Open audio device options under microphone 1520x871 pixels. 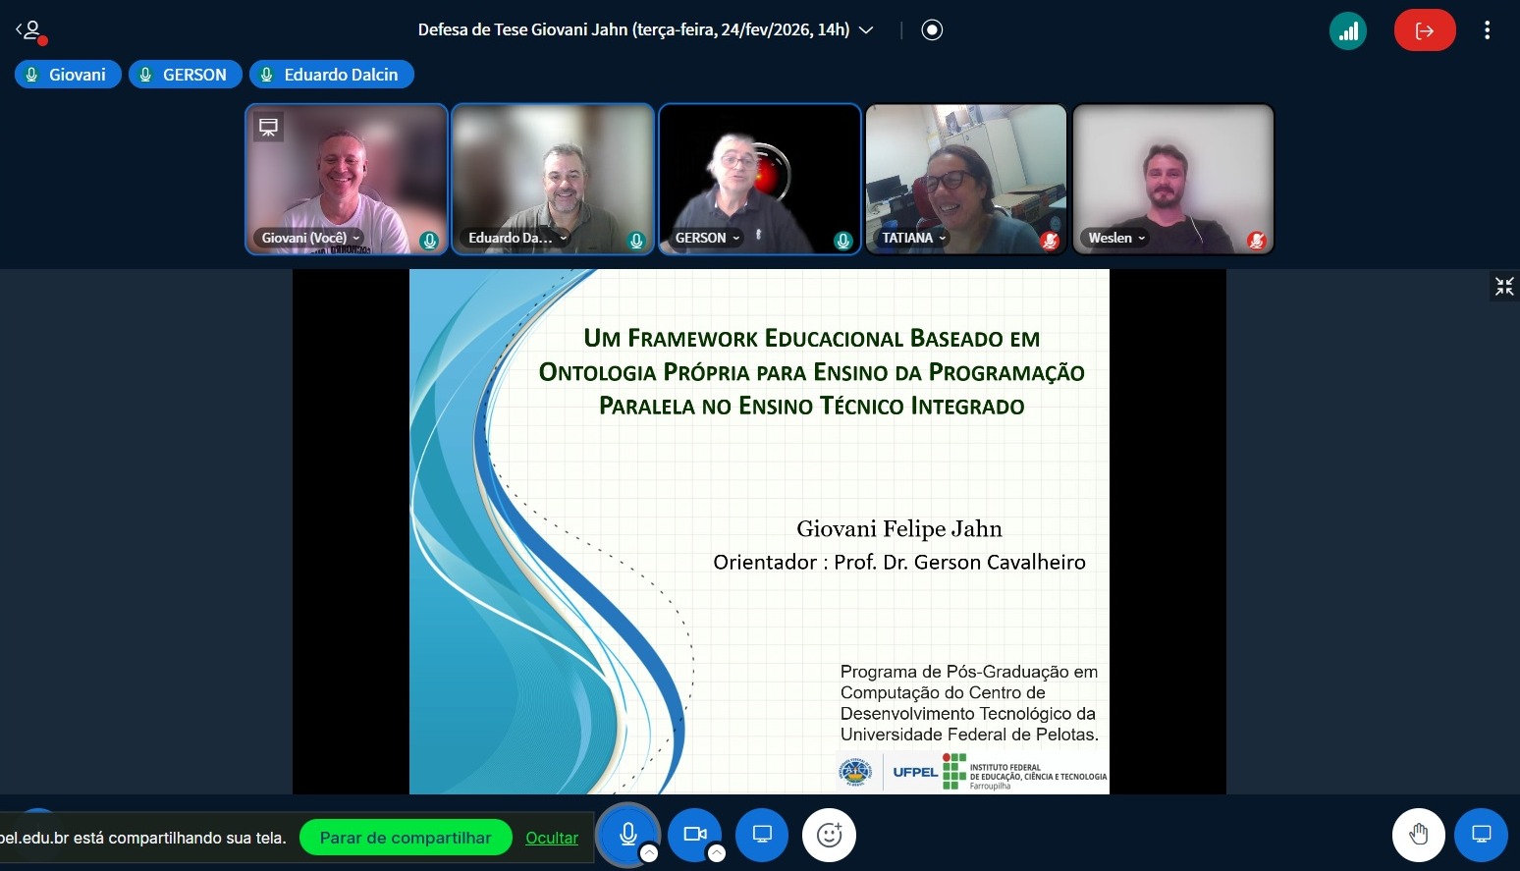click(x=649, y=853)
